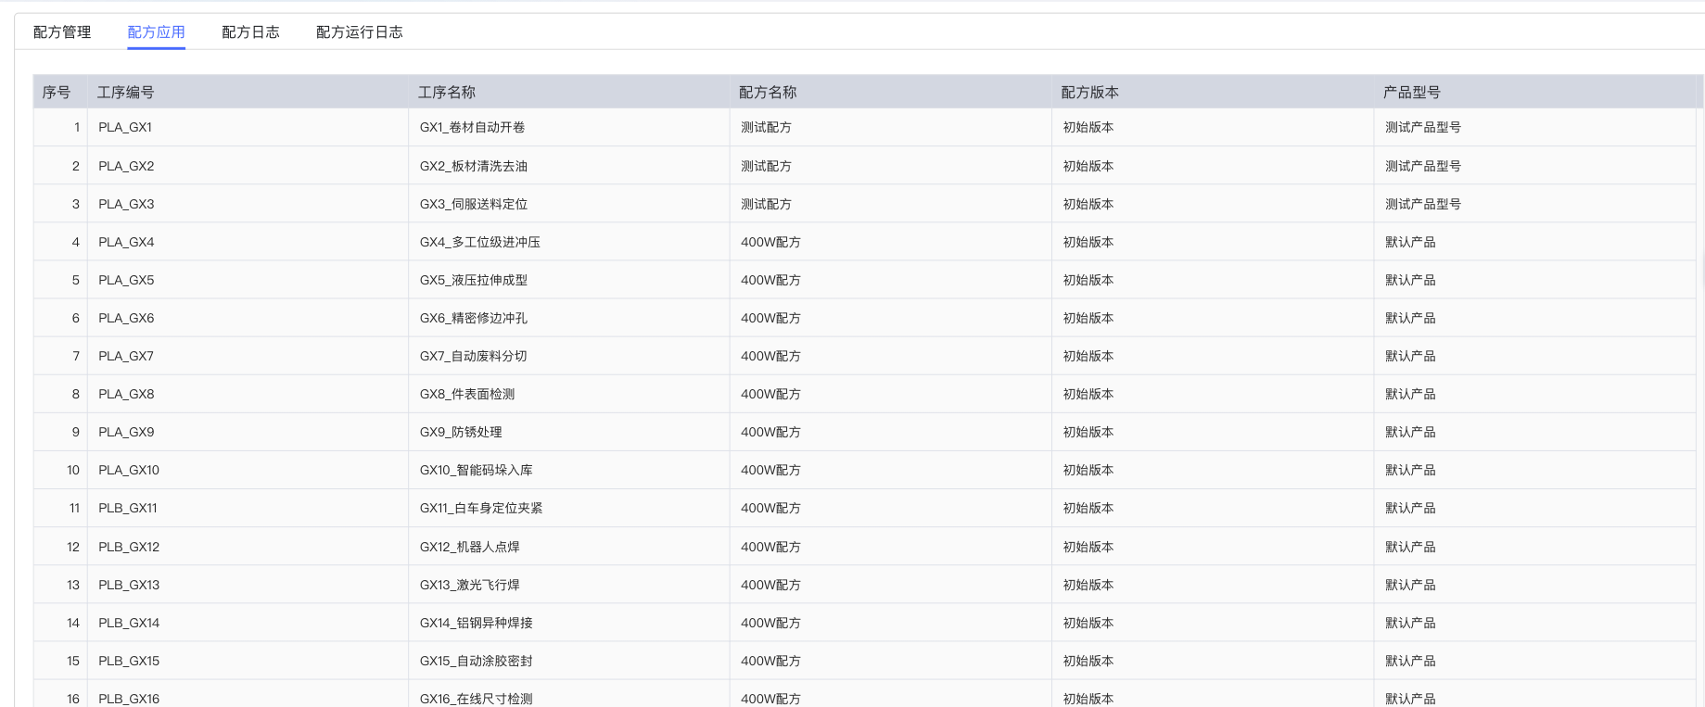1705x707 pixels.
Task: Click the PLA_GX4 row code cell
Action: pyautogui.click(x=126, y=243)
